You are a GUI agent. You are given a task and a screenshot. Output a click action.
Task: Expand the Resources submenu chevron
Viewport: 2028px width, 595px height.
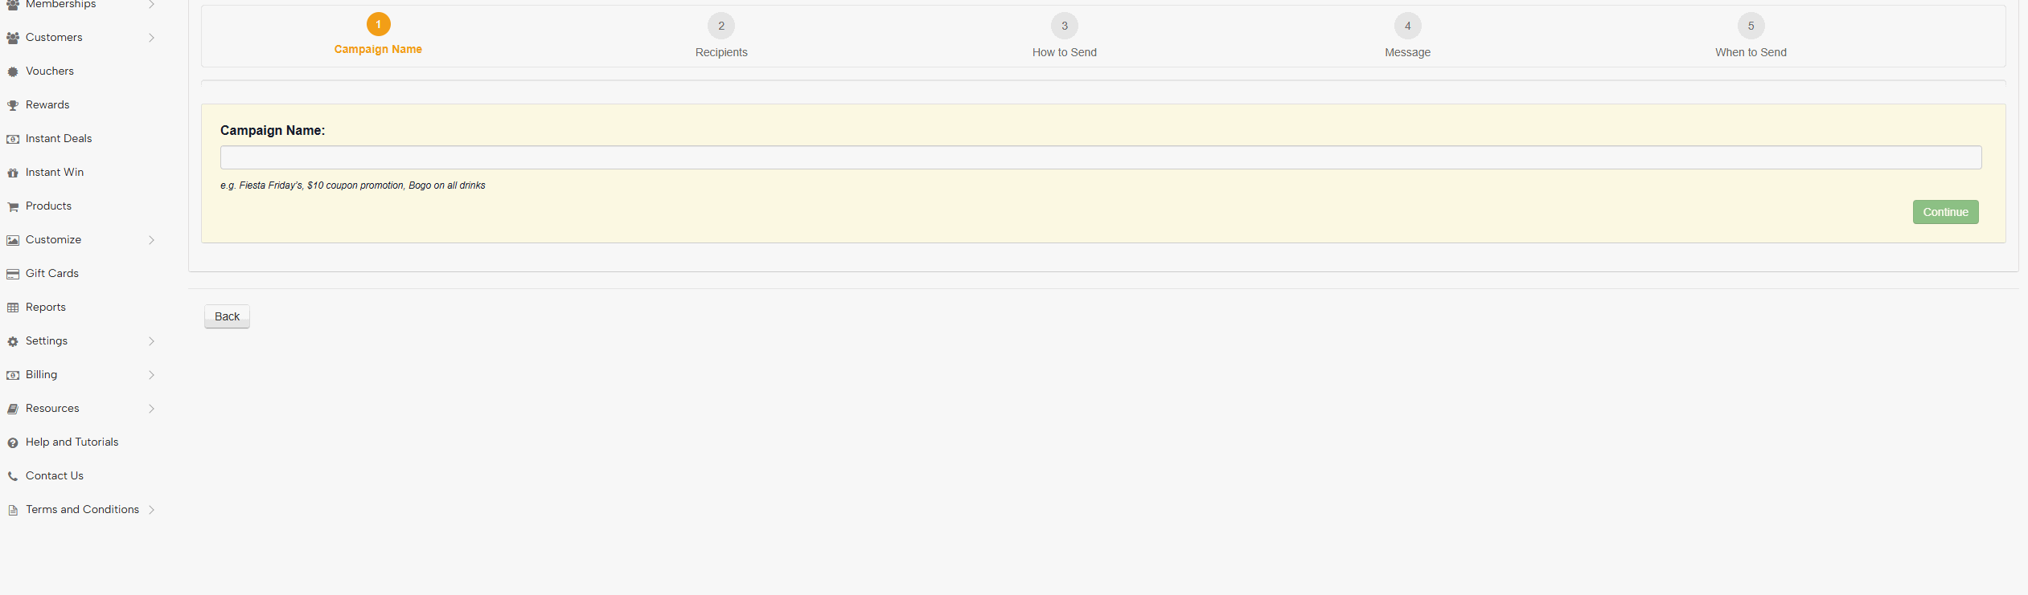click(151, 409)
